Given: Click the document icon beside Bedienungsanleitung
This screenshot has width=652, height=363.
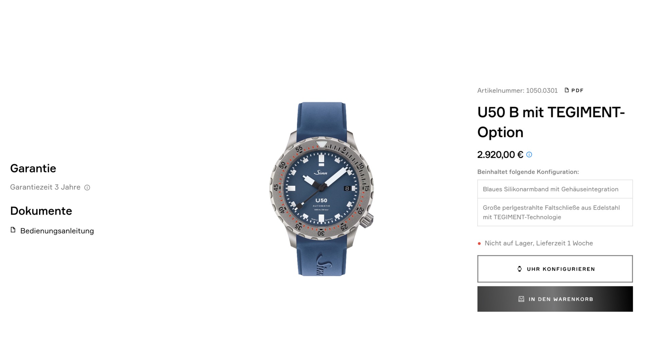Looking at the screenshot, I should pyautogui.click(x=13, y=230).
